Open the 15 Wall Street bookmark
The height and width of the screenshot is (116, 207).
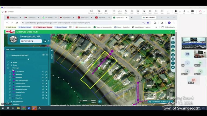click(x=11, y=27)
